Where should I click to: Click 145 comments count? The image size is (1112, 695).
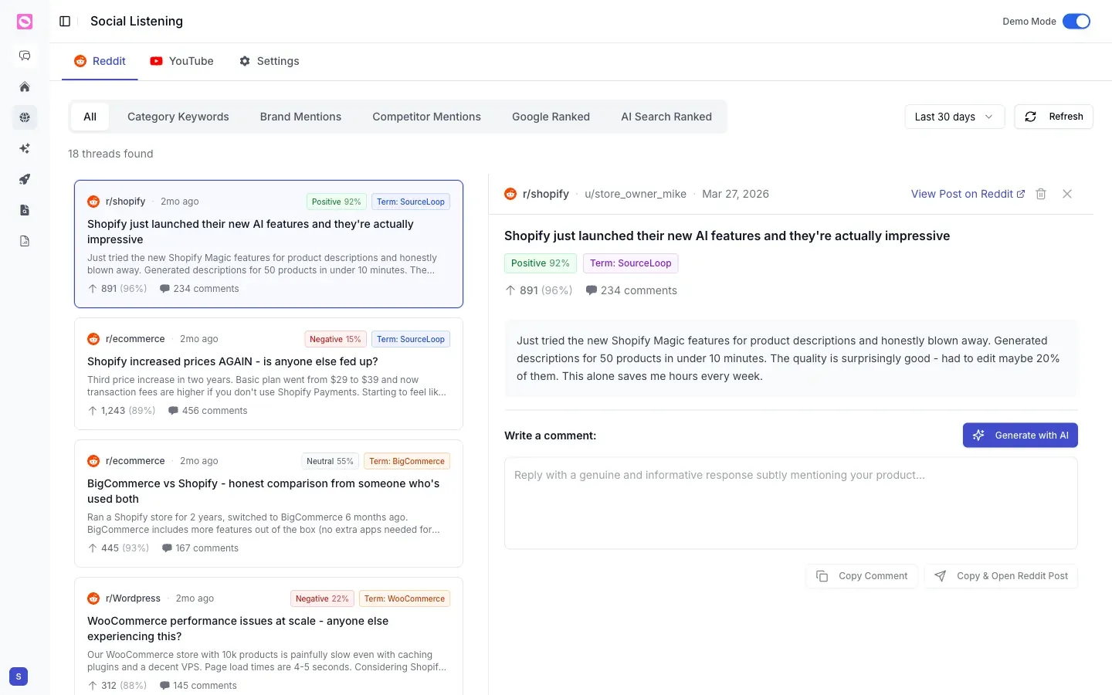pos(205,686)
